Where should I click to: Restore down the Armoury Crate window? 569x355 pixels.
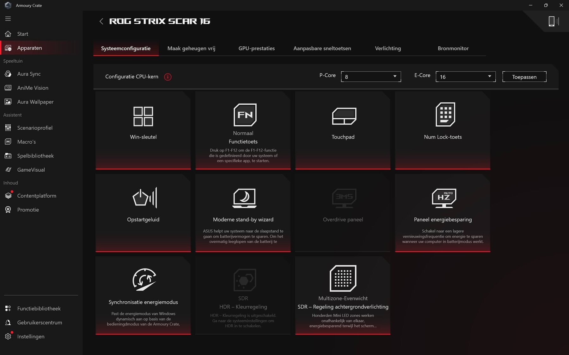[x=546, y=5]
